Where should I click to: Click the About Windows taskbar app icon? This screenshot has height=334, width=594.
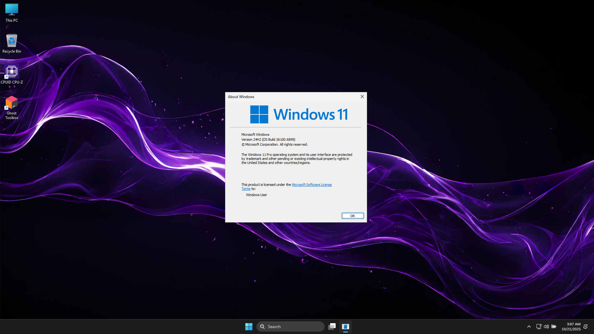coord(346,327)
